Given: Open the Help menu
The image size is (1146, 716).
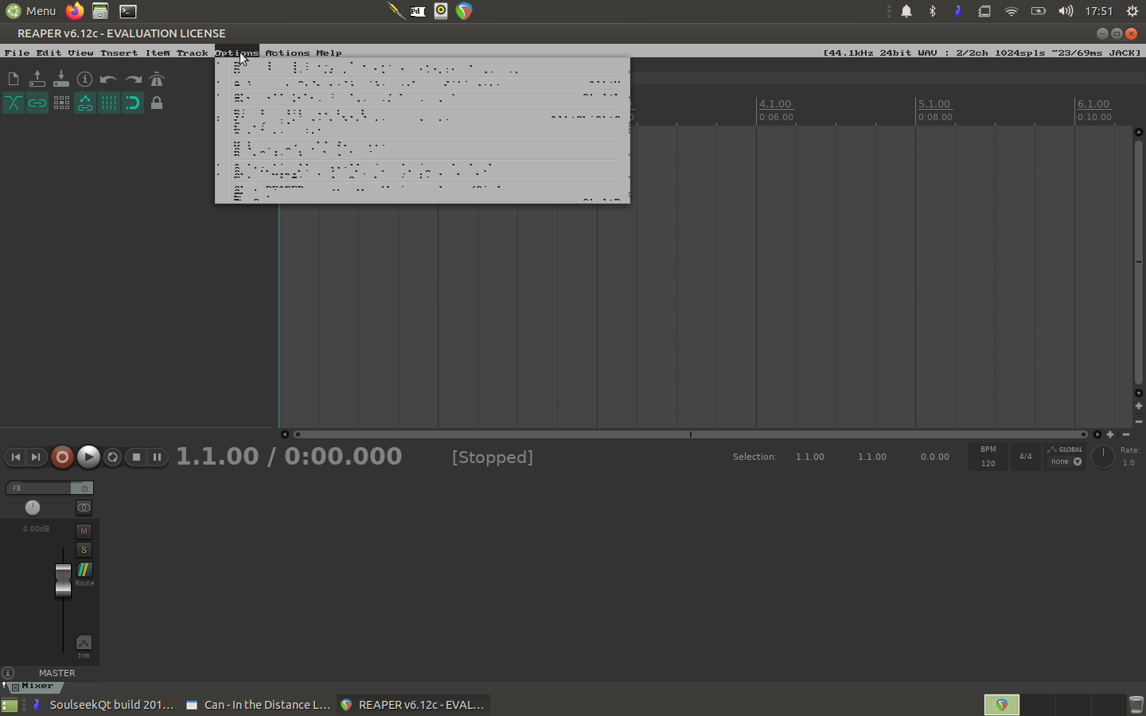Looking at the screenshot, I should [329, 53].
